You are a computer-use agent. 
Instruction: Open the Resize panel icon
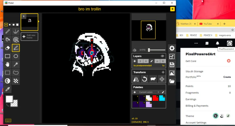tap(172, 57)
